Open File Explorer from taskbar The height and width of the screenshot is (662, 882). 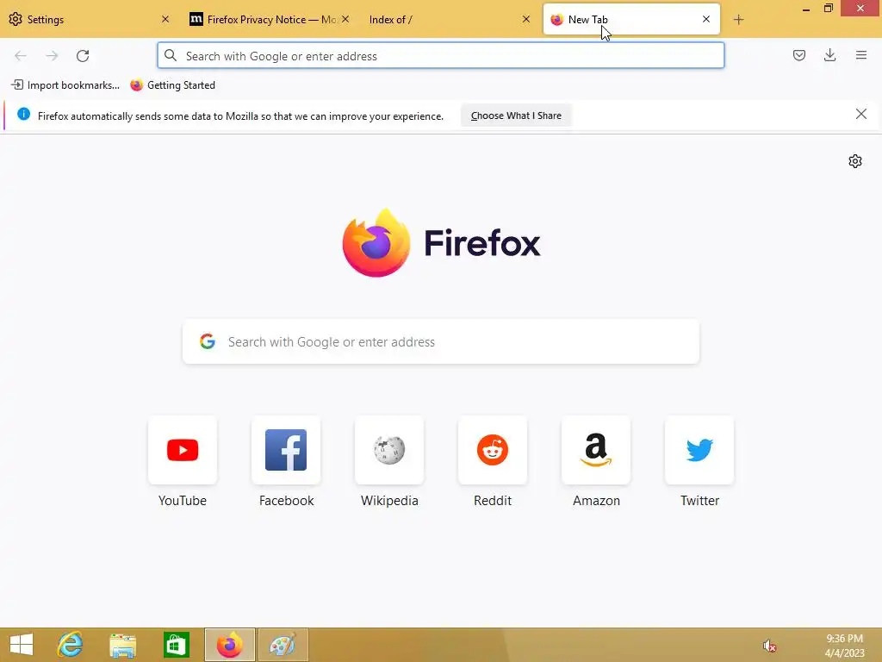pos(122,645)
